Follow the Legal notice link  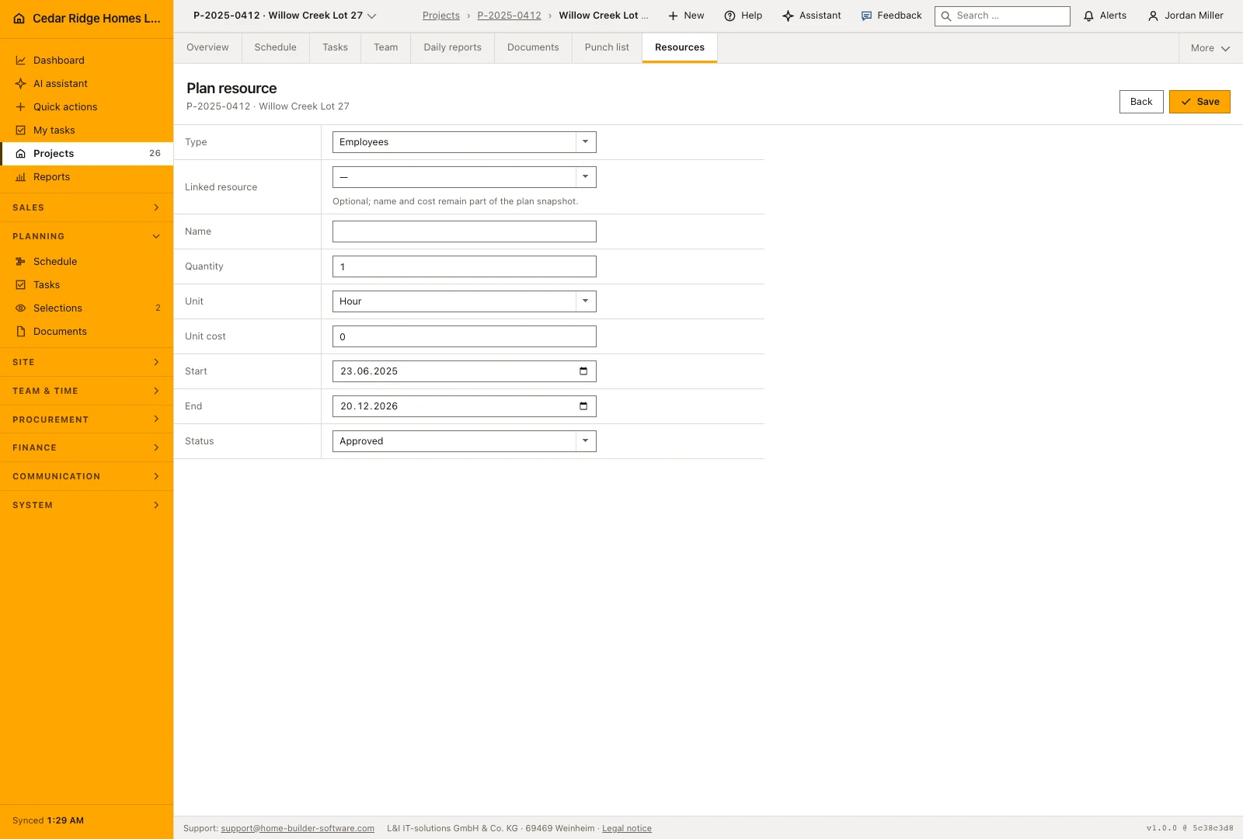(x=627, y=828)
